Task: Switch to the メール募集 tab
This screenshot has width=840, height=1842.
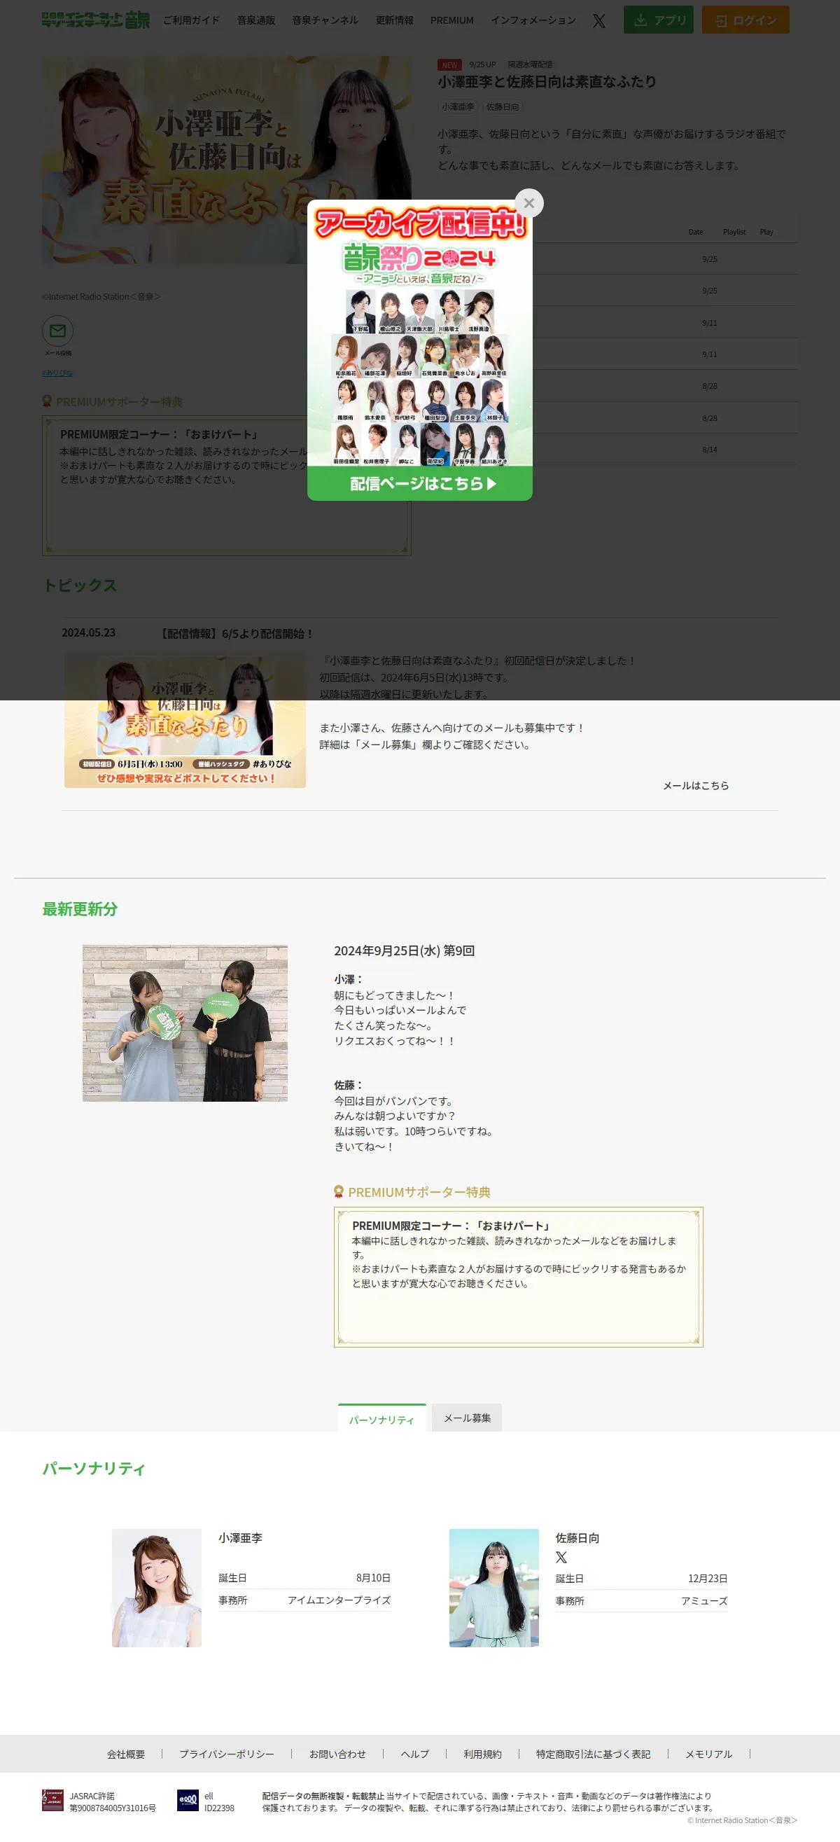Action: pos(467,1418)
